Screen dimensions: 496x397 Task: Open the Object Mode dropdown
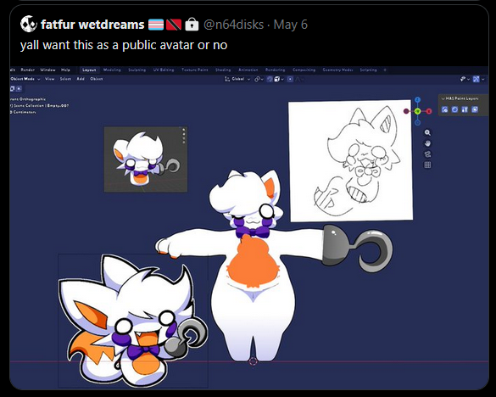(x=25, y=79)
